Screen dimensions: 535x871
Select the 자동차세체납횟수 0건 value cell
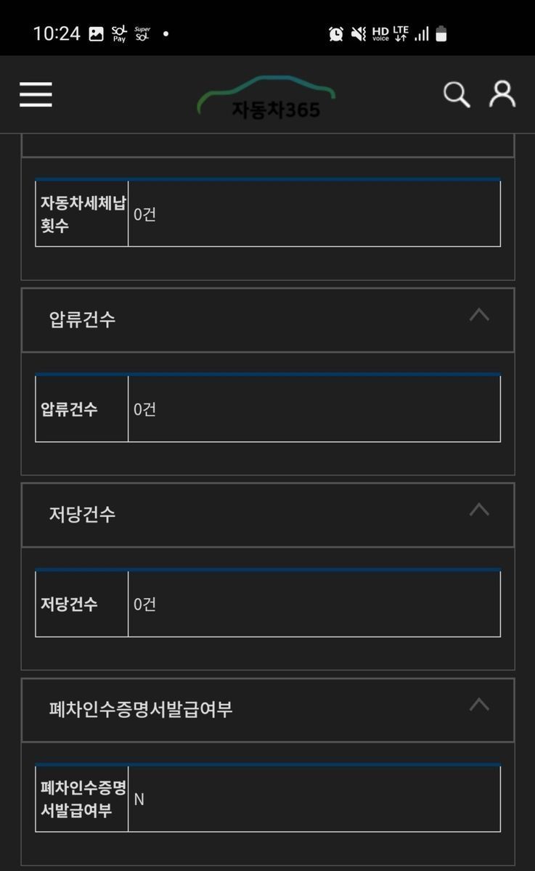pos(314,214)
